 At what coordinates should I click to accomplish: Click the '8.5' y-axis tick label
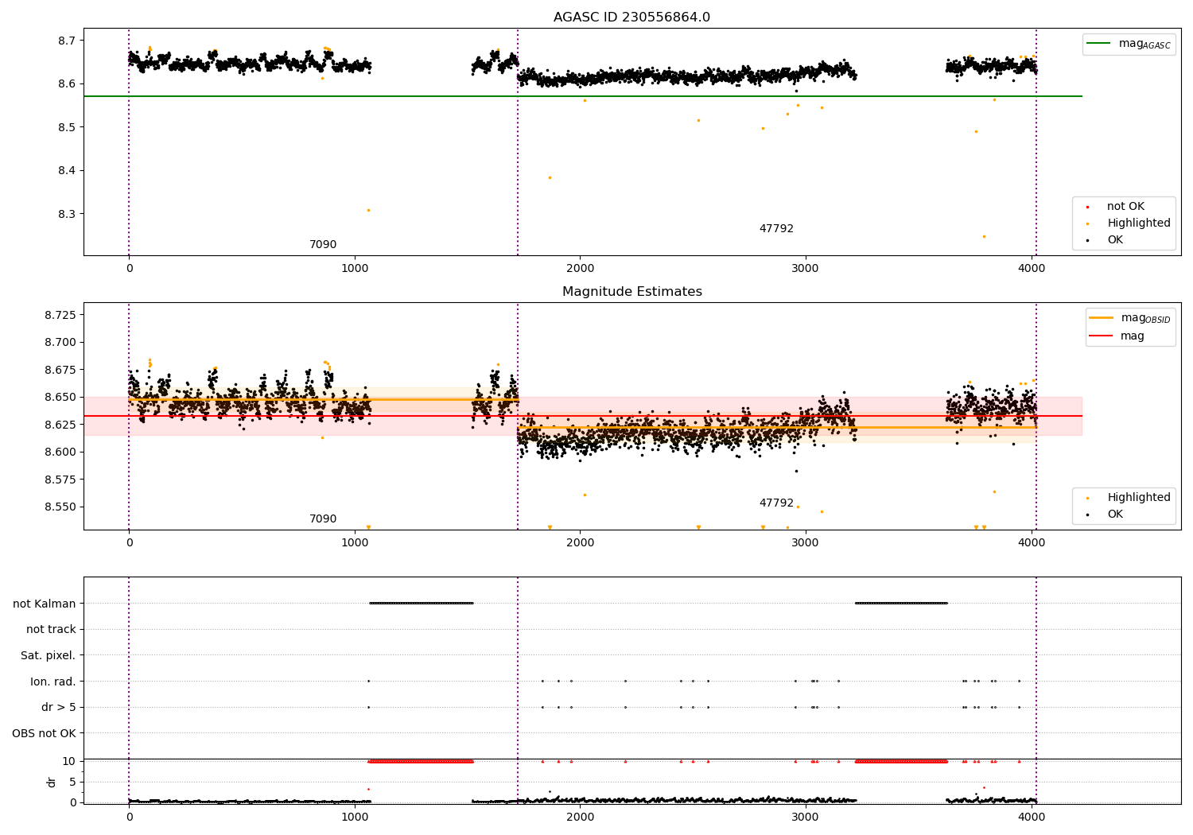coord(67,127)
